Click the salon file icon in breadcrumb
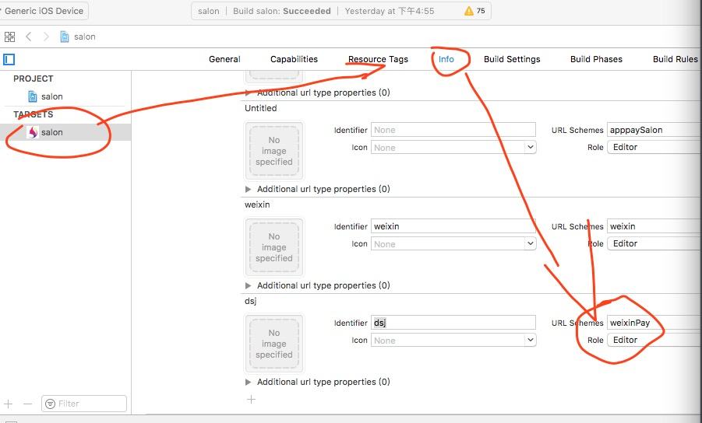The height and width of the screenshot is (423, 702). tap(65, 37)
